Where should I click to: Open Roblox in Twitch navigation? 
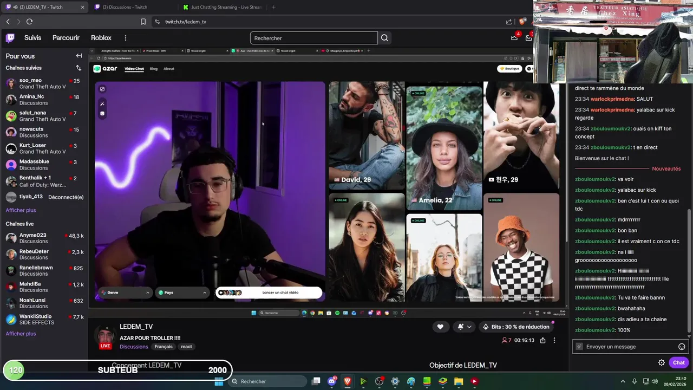click(101, 38)
